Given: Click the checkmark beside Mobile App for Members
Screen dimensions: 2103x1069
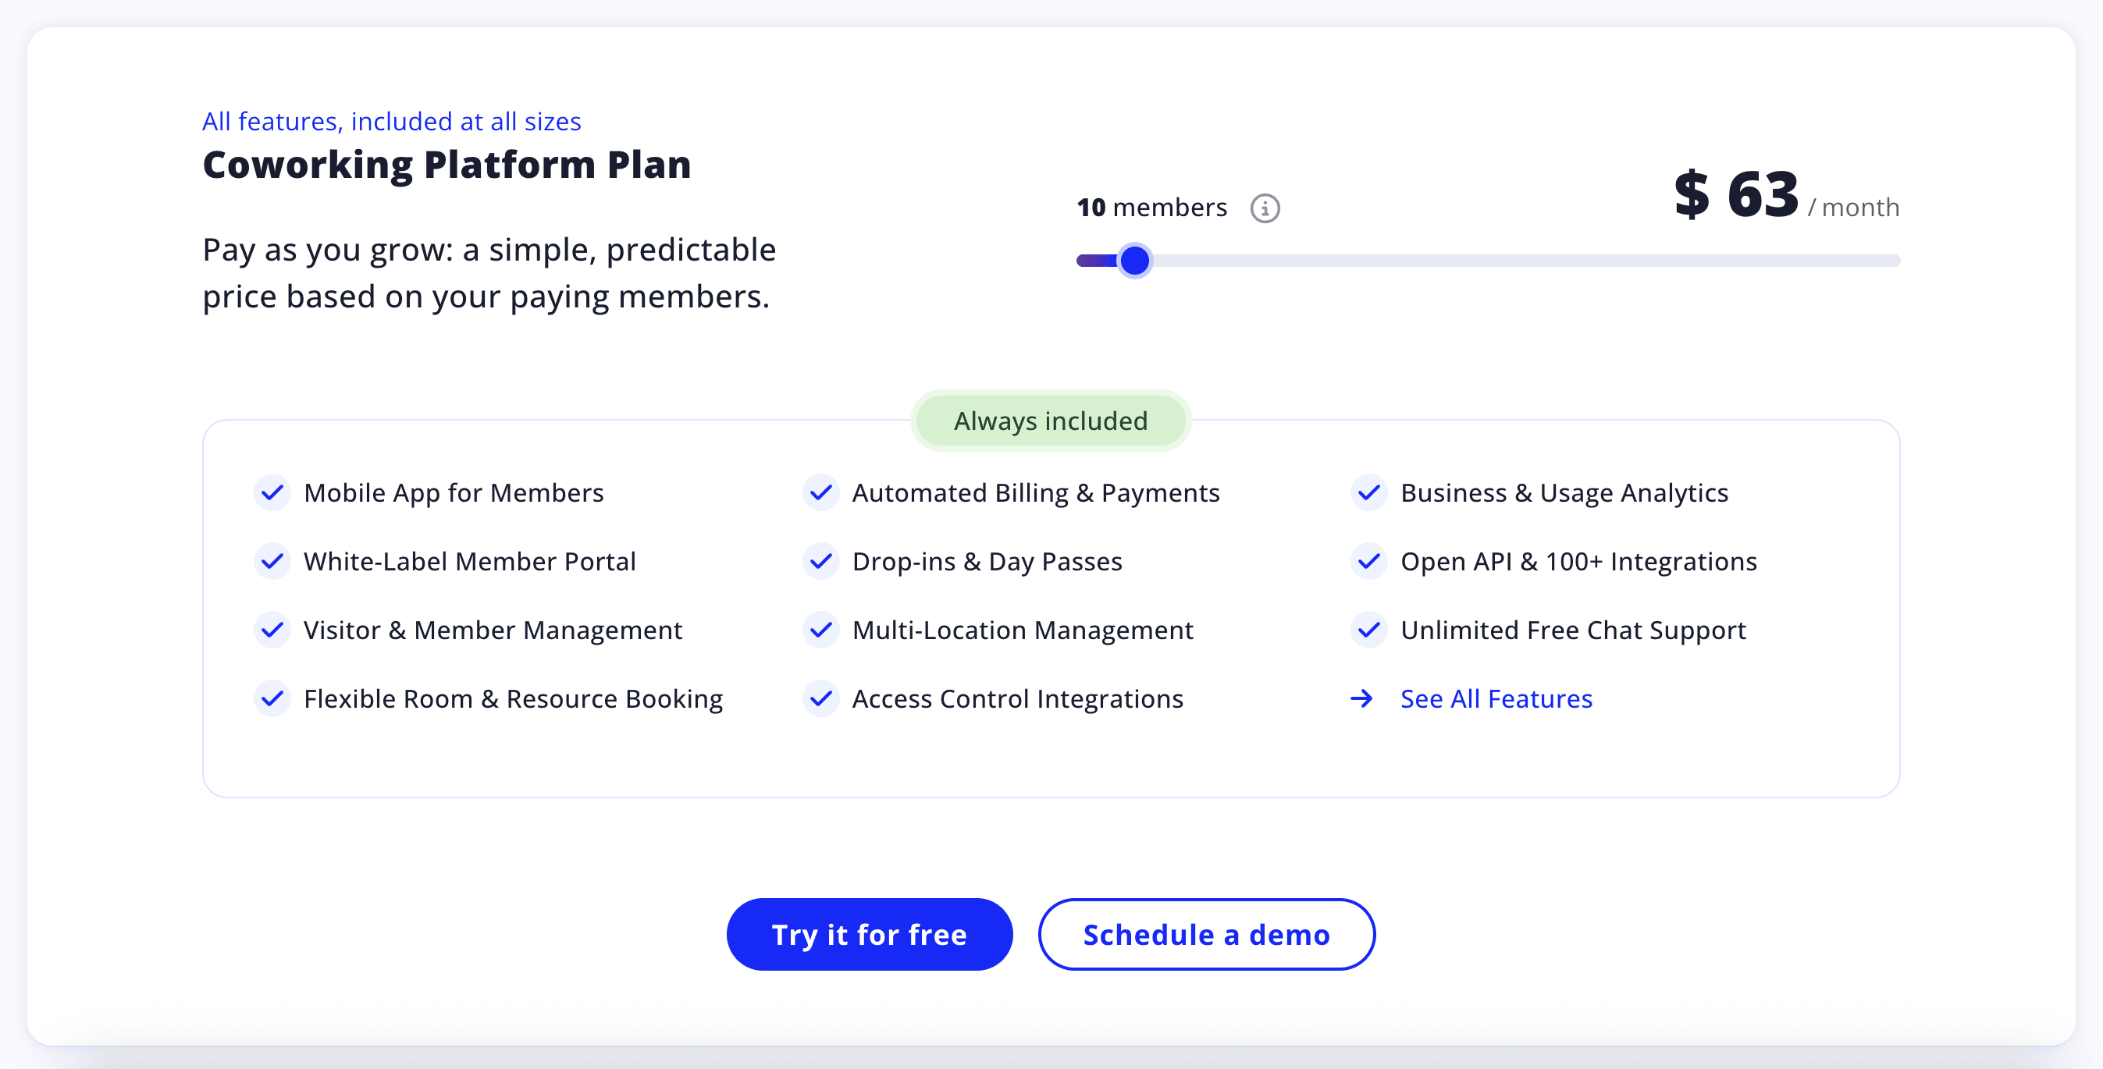Looking at the screenshot, I should click(x=272, y=492).
